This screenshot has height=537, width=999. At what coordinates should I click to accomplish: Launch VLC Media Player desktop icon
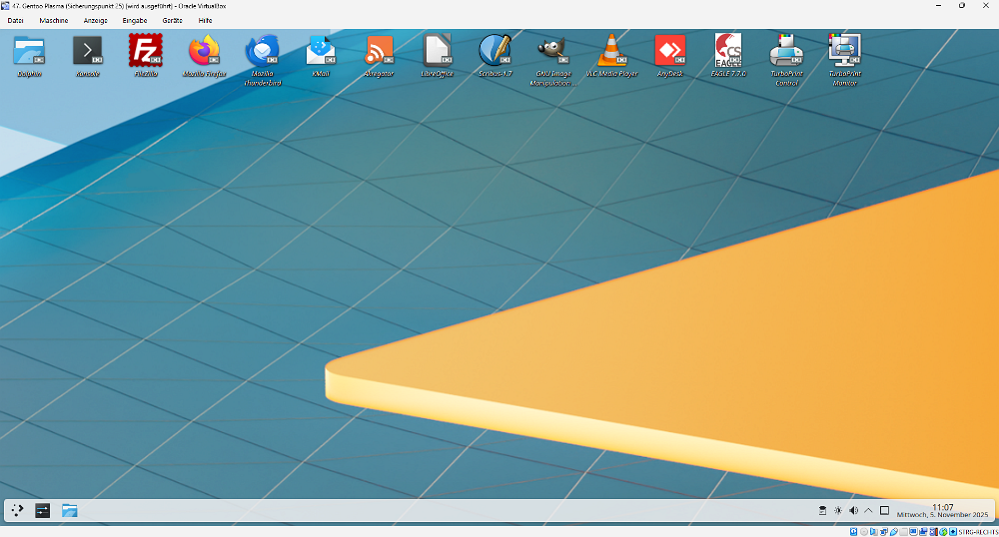tap(611, 51)
